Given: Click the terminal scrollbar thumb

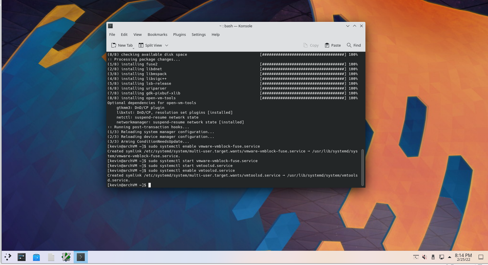Looking at the screenshot, I should 362,166.
